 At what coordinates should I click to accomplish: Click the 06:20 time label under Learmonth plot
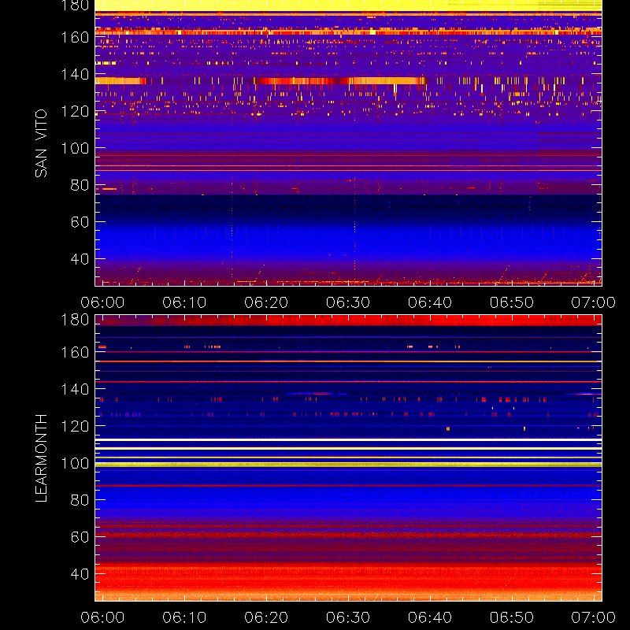[x=266, y=617]
